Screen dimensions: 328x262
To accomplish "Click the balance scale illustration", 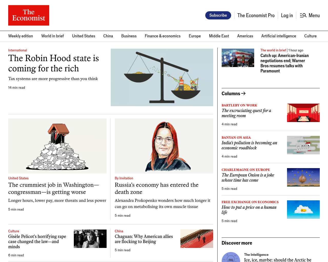I will pyautogui.click(x=162, y=77).
